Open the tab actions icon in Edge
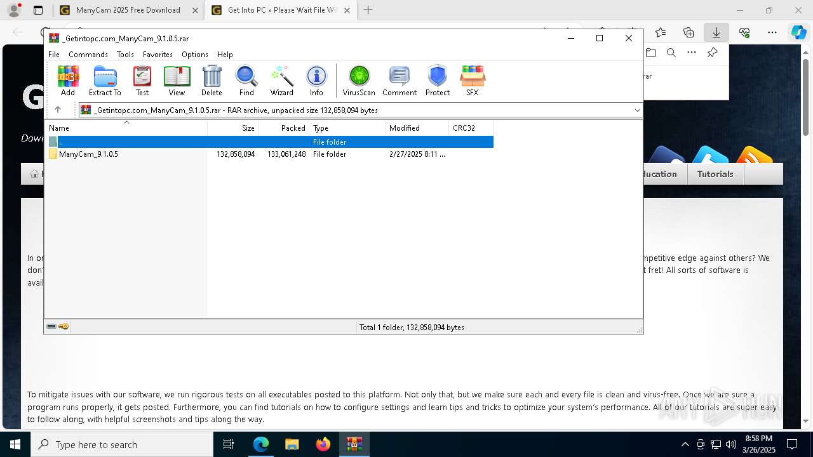Screen dimensions: 813x457 (38, 10)
